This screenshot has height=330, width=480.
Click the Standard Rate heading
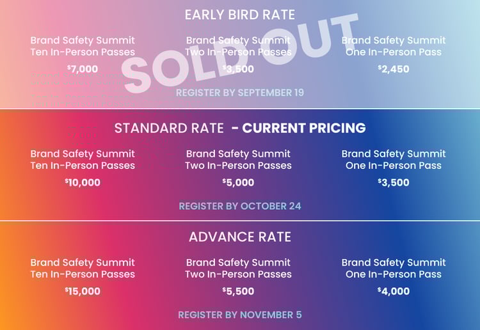pos(169,128)
